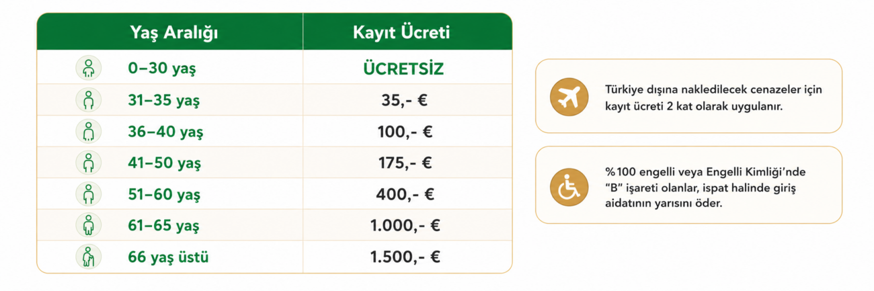The image size is (874, 291).
Task: Click the elderly person icon for 66 yaş üstü
Action: tap(89, 257)
